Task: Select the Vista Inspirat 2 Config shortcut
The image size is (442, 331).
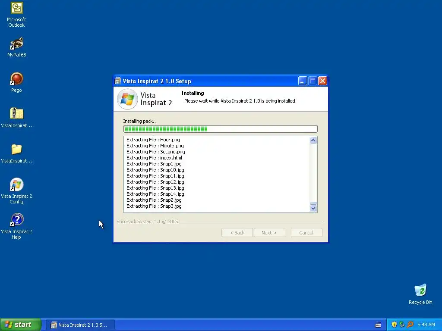Action: (16, 191)
